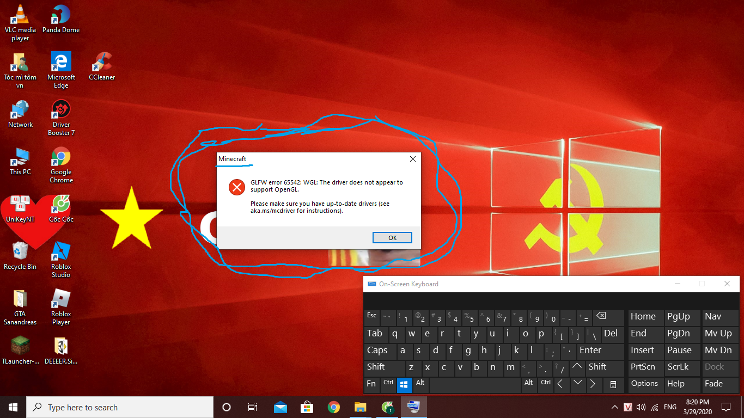744x418 pixels.
Task: Select the This PC desktop icon
Action: tap(20, 161)
